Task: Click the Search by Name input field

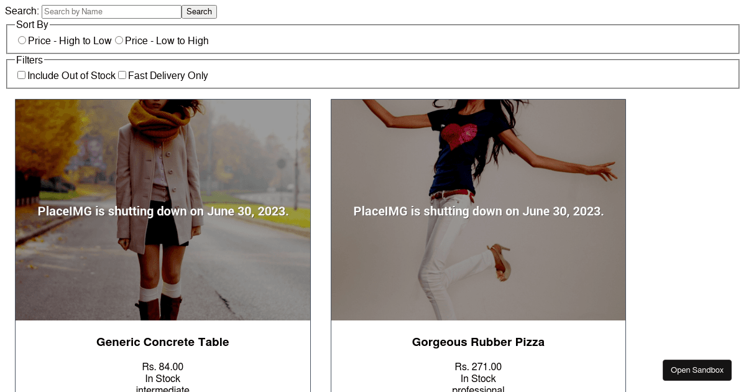Action: [x=111, y=12]
